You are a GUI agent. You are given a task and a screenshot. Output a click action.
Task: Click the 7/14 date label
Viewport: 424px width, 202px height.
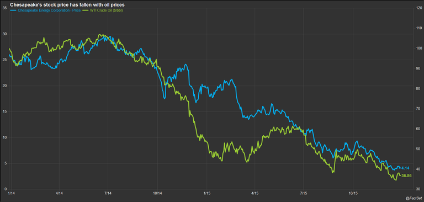click(x=108, y=194)
